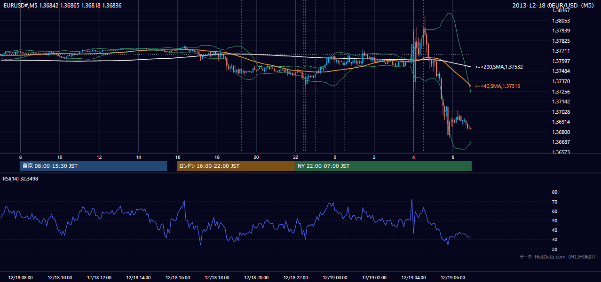
Task: Click hour tick 10 under price chart
Action: click(x=60, y=157)
